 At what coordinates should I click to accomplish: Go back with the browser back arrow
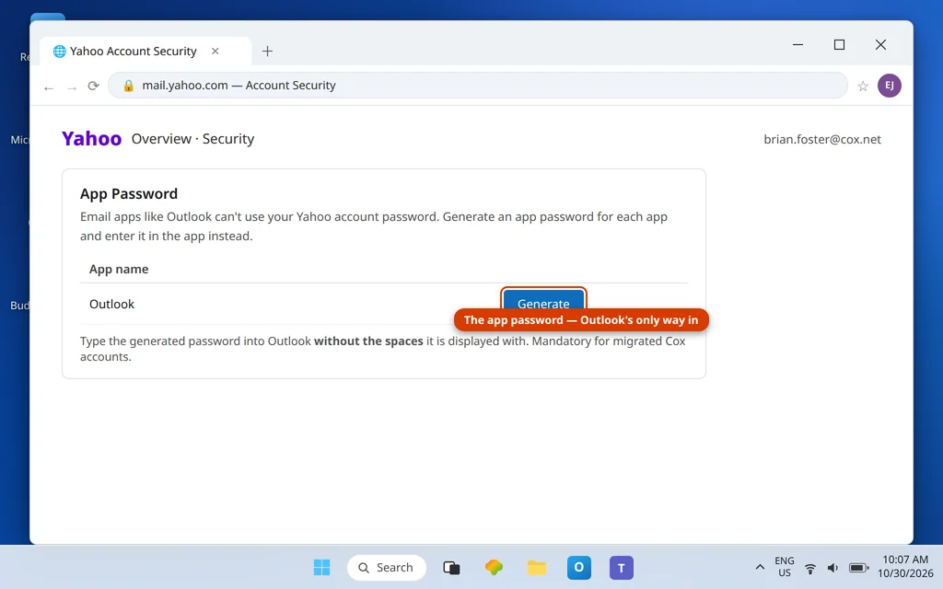49,87
